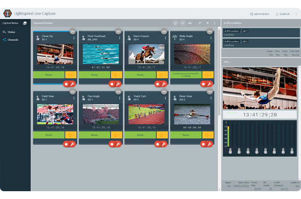The image size is (301, 199).
Task: Toggle link icon on the Field View card
Action: pyautogui.click(x=72, y=91)
